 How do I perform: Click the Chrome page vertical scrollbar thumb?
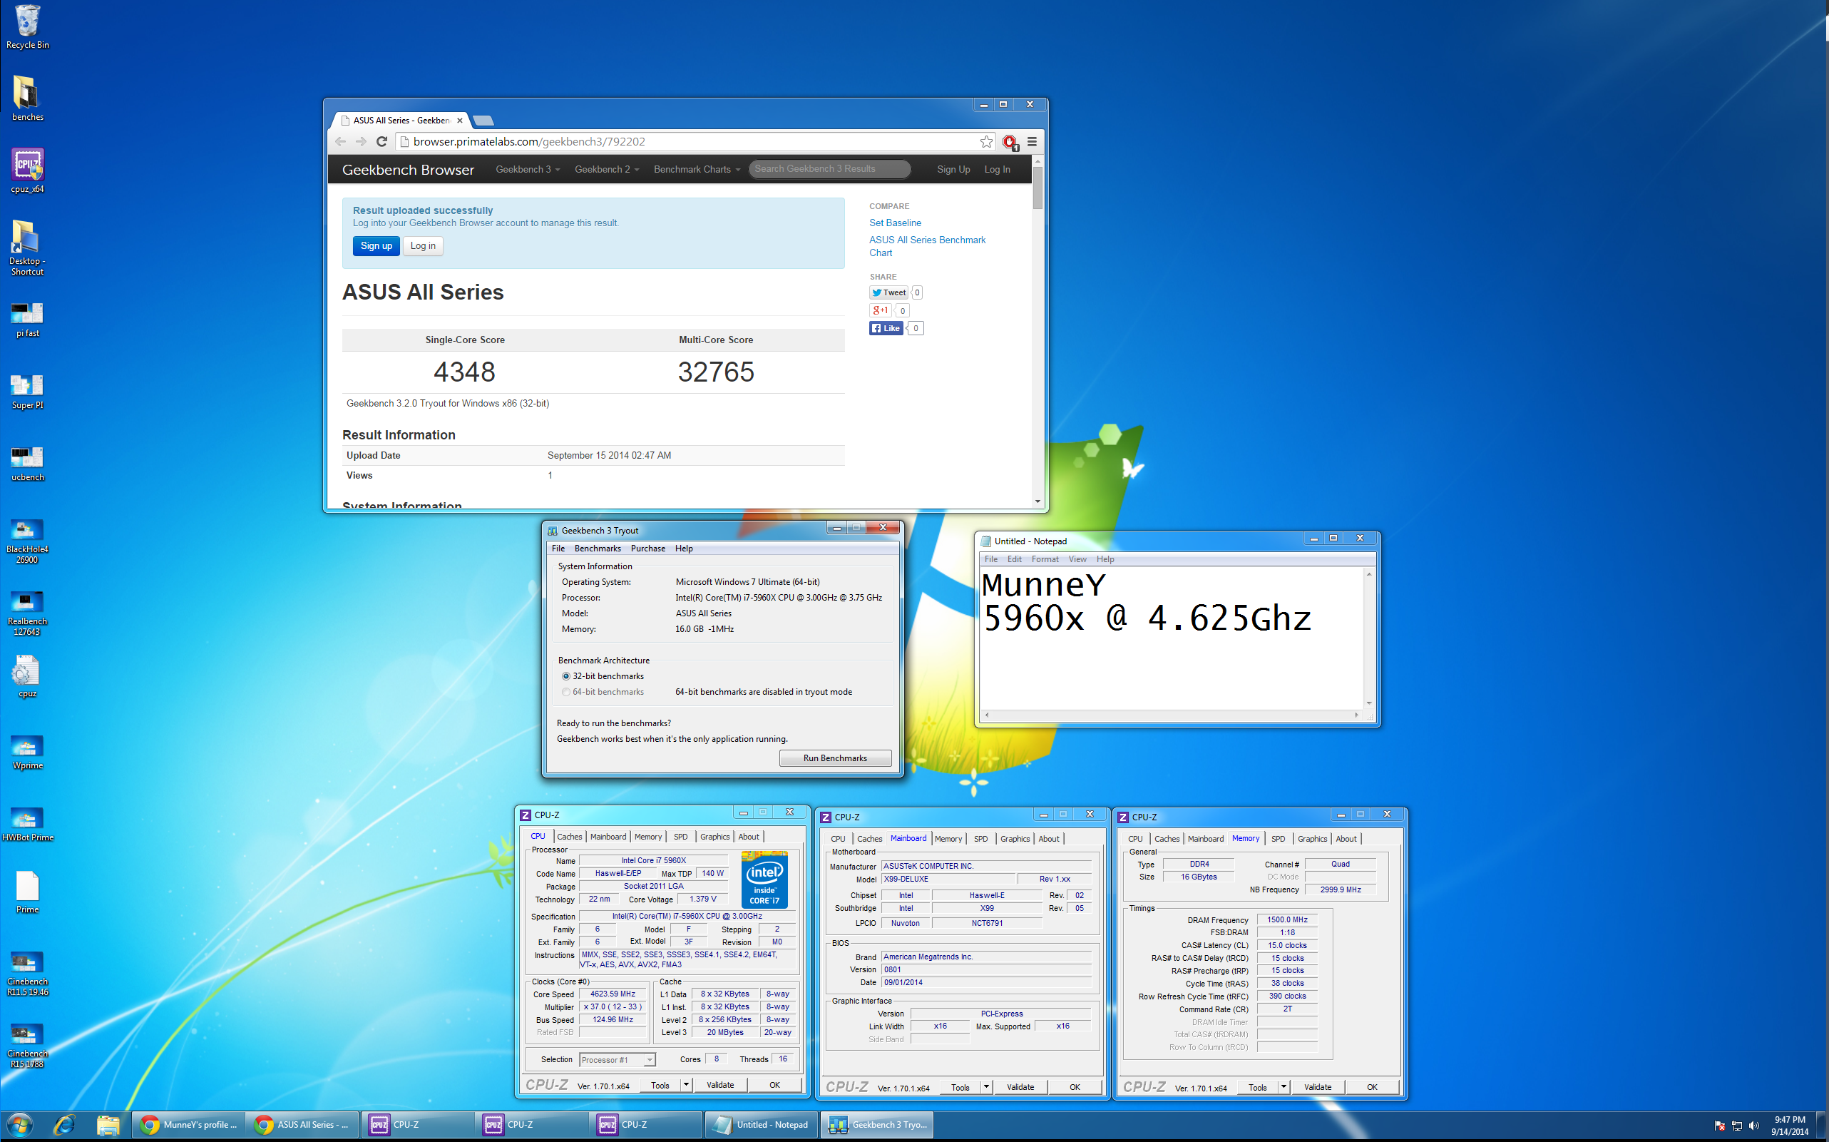(1038, 188)
